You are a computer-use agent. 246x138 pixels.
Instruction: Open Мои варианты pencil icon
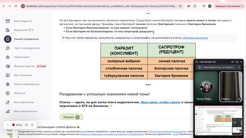click(x=8, y=102)
